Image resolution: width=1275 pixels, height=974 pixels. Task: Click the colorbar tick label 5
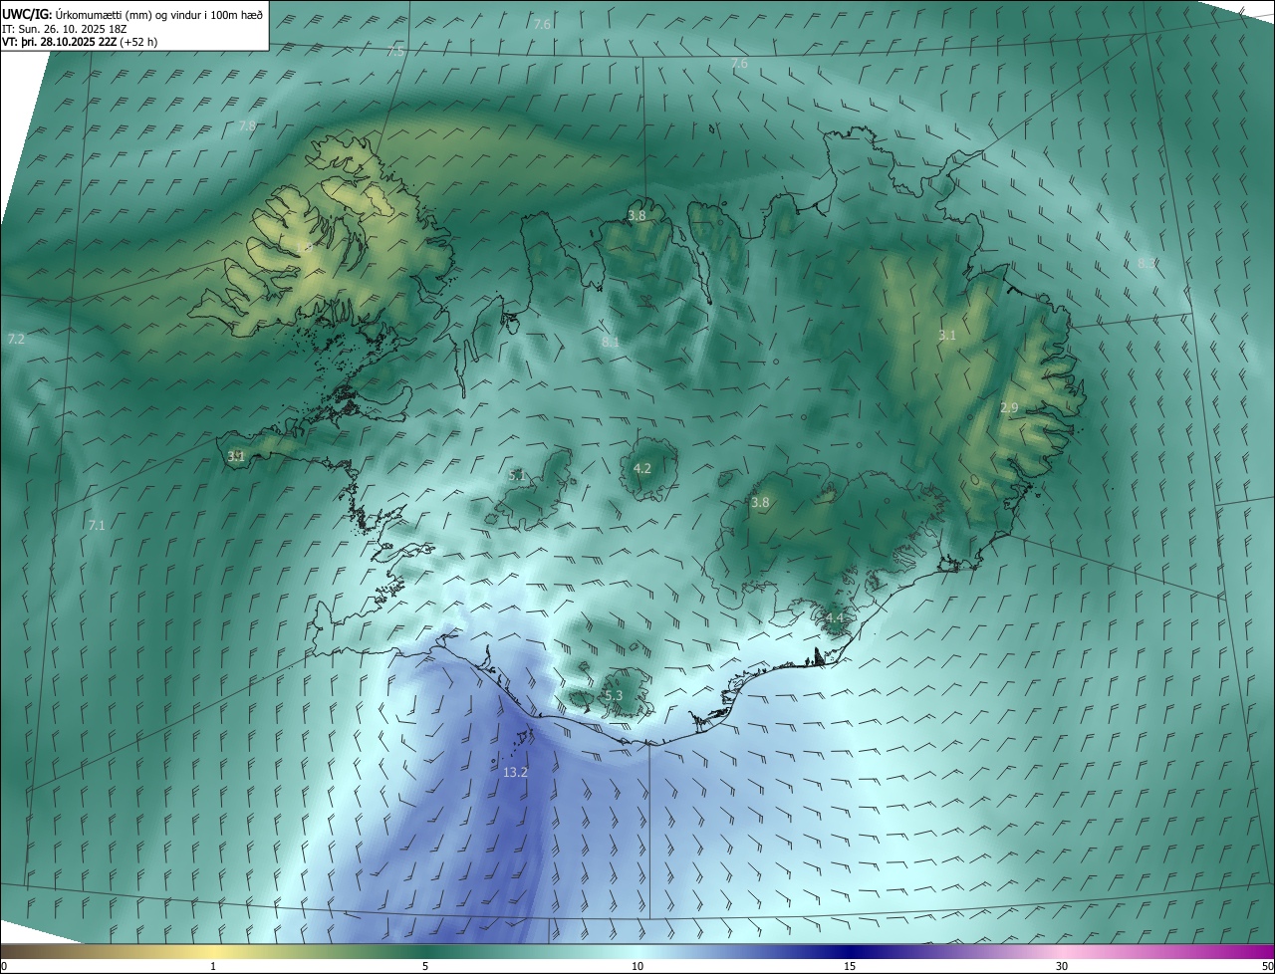coord(425,966)
